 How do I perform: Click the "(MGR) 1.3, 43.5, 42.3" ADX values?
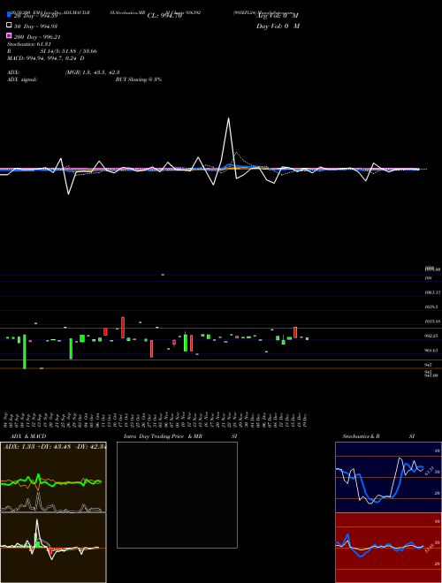(92, 72)
